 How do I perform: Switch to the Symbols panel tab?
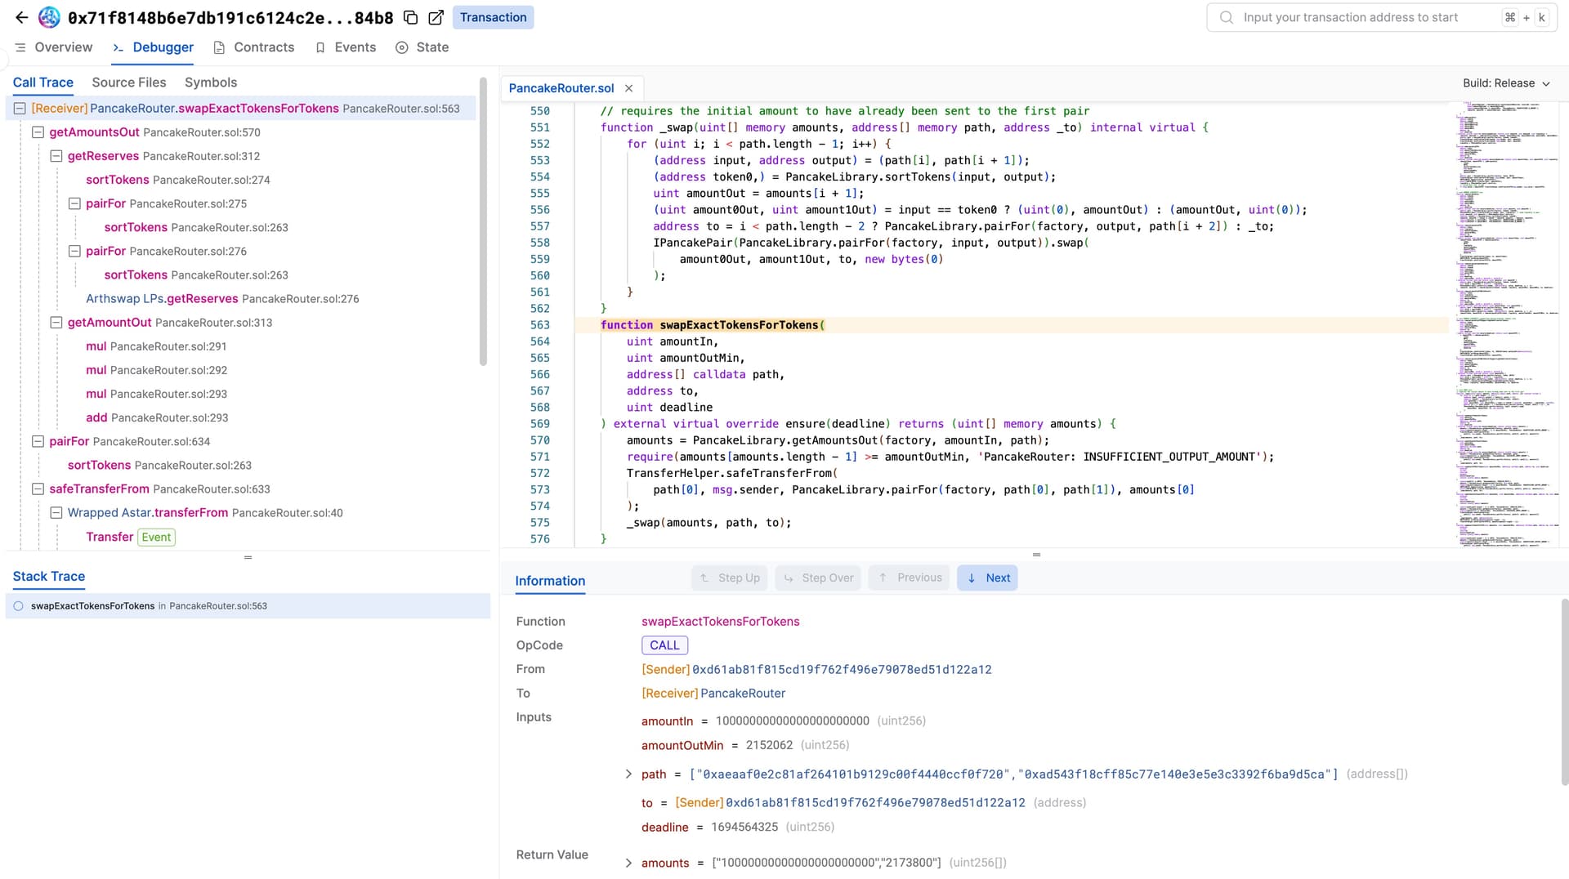coord(211,83)
